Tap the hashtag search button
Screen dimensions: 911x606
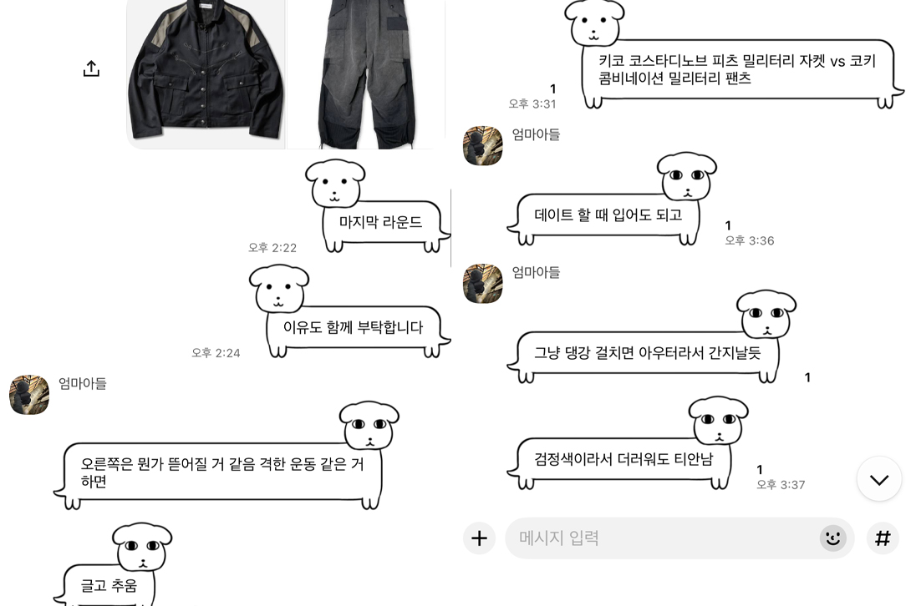click(883, 538)
